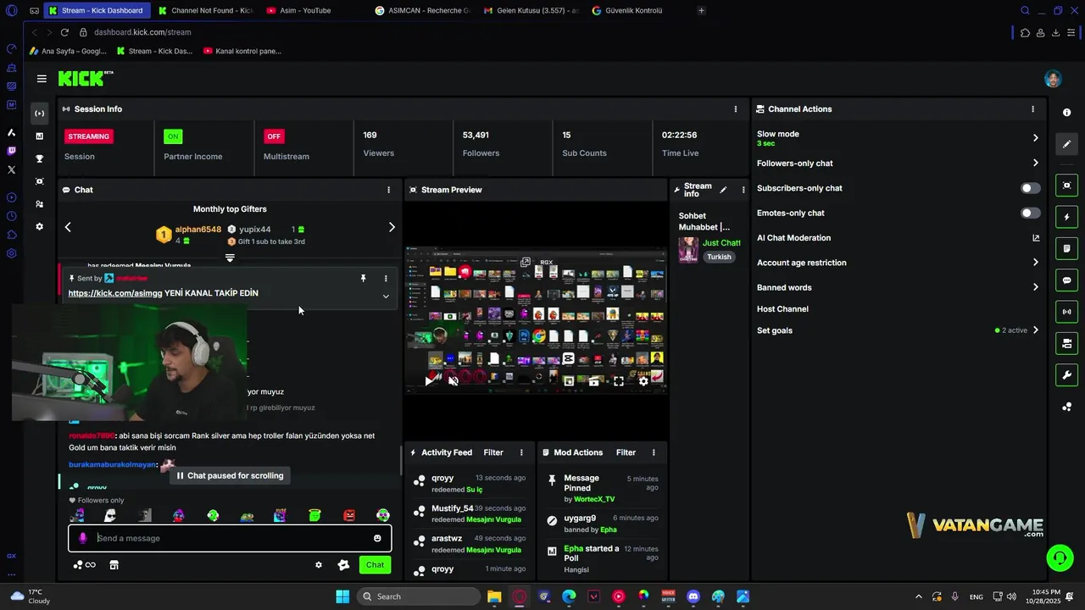
Task: Collapse the gifters banner handle
Action: [230, 258]
